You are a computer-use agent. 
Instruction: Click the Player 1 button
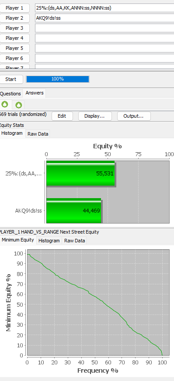pyautogui.click(x=14, y=8)
